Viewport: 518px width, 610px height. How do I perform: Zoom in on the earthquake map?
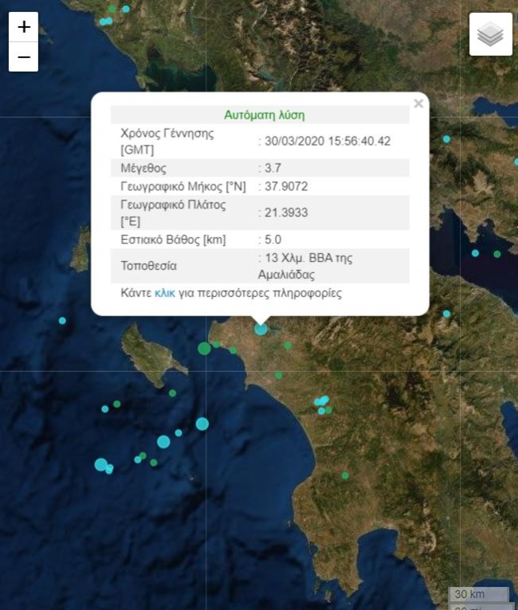(x=24, y=27)
